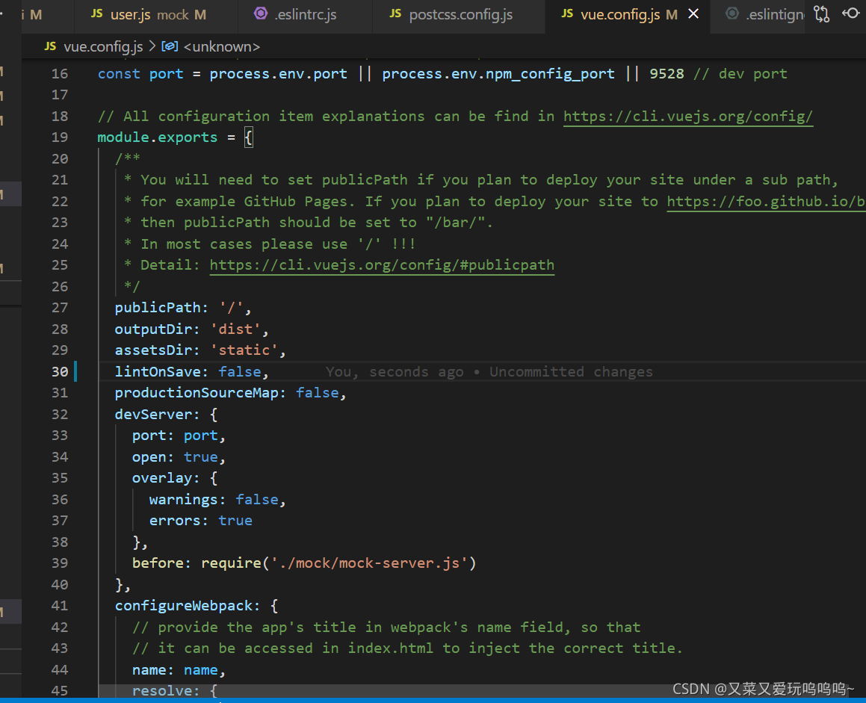Click the breadcrumb JS file icon

click(50, 46)
